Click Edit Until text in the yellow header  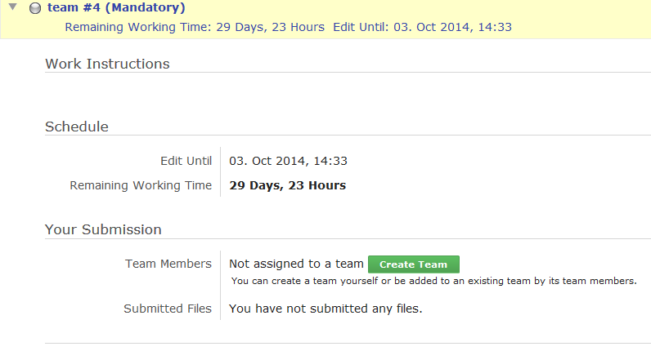click(x=422, y=27)
